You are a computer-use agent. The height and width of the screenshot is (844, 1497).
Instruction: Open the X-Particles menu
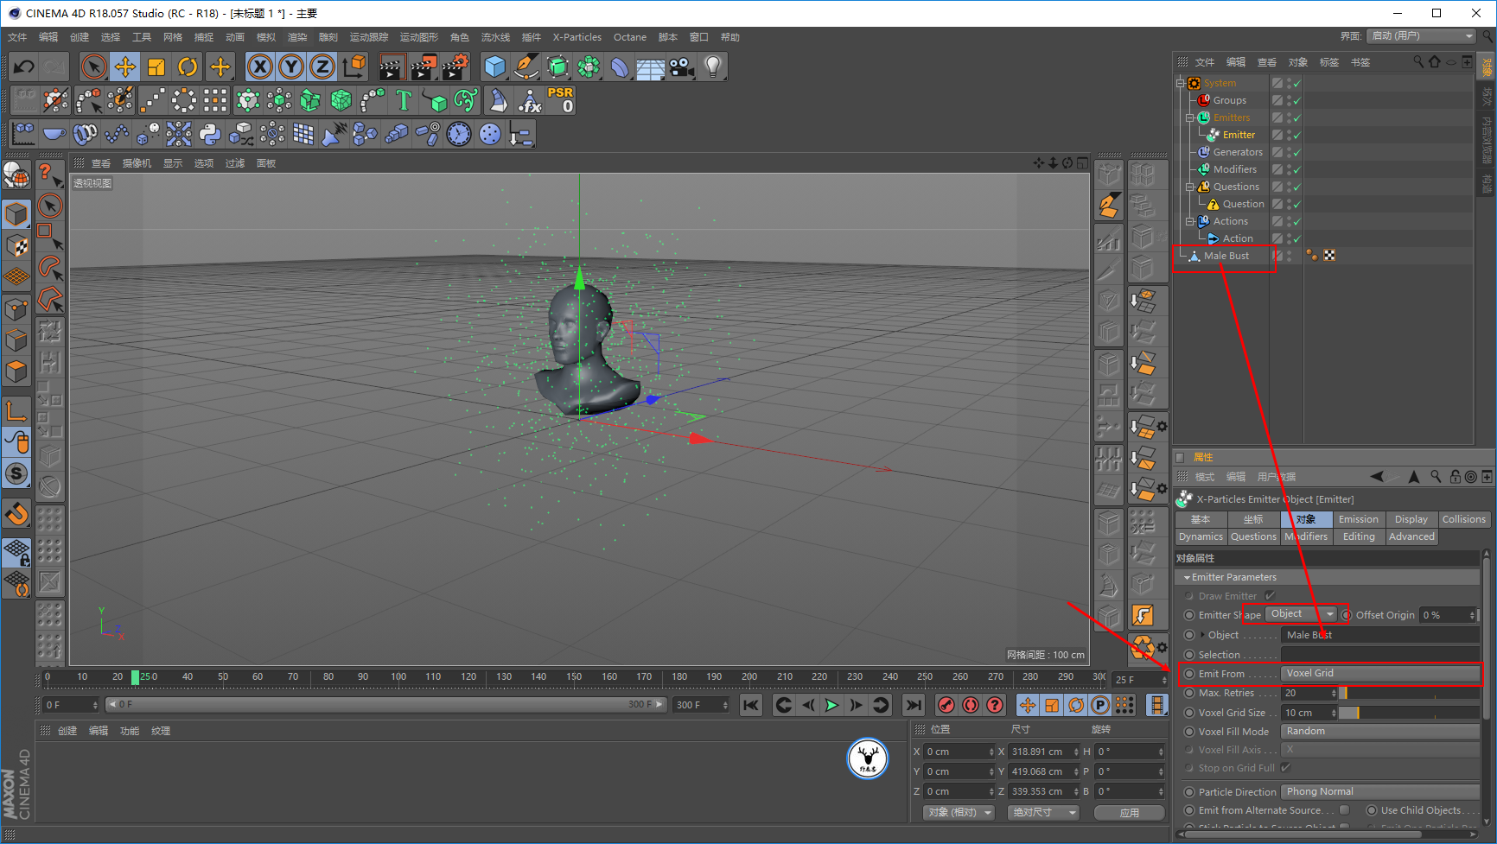577,37
